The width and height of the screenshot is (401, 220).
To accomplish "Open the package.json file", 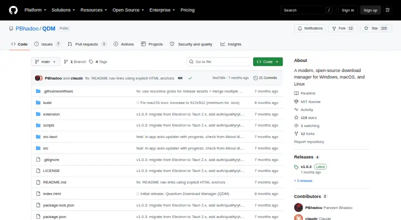I will point(55,216).
